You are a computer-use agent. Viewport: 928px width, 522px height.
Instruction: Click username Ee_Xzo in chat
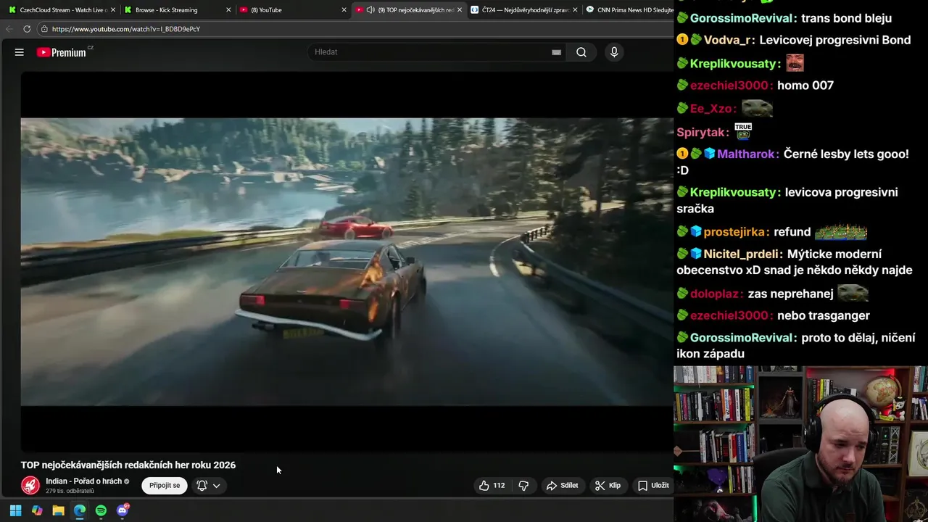click(x=711, y=109)
